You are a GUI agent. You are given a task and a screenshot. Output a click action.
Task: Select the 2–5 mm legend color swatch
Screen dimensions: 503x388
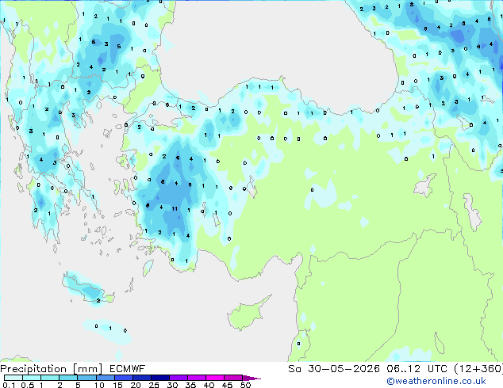pyautogui.click(x=68, y=378)
